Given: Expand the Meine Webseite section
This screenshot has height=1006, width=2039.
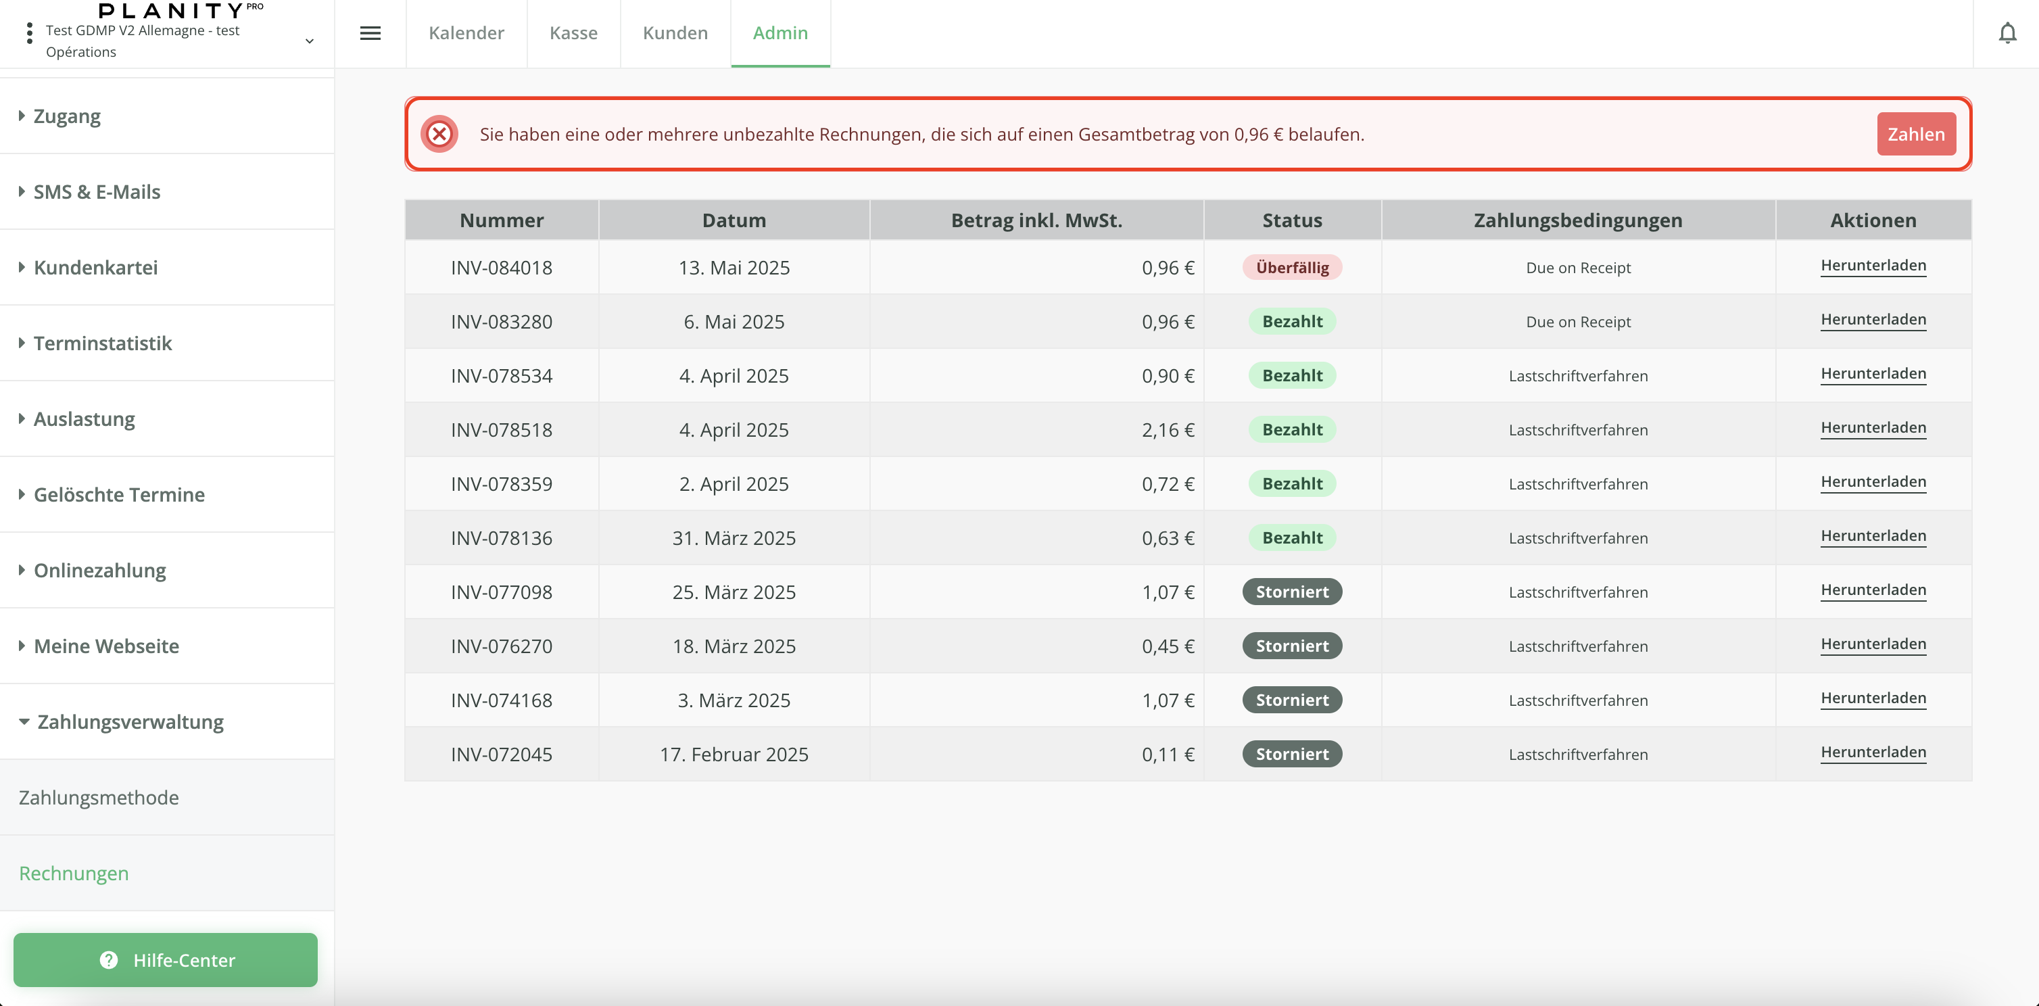Looking at the screenshot, I should point(106,646).
